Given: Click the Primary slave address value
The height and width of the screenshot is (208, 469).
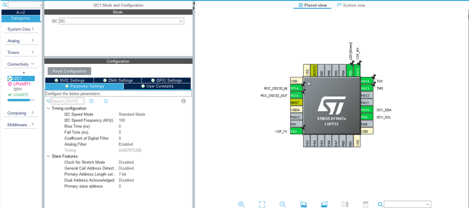Looking at the screenshot, I should tap(120, 186).
